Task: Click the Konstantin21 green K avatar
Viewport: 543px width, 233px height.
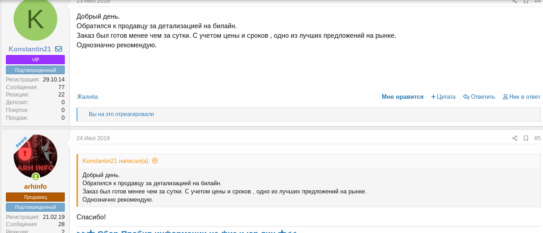Action: [x=36, y=19]
